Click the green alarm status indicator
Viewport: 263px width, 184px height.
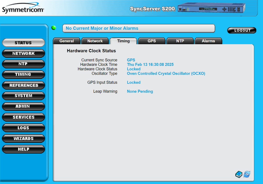54,28
